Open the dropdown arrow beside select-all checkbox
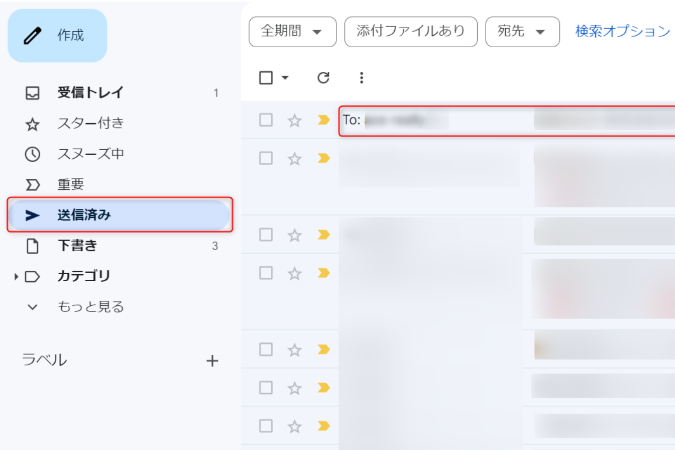The height and width of the screenshot is (450, 675). click(x=285, y=78)
